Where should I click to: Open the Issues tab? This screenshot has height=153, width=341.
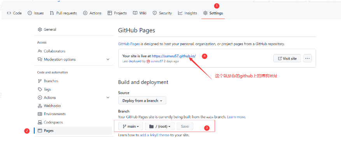pos(36,13)
